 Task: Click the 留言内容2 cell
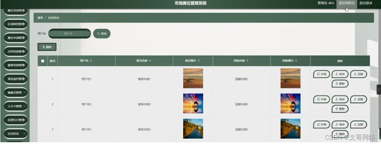[144, 104]
